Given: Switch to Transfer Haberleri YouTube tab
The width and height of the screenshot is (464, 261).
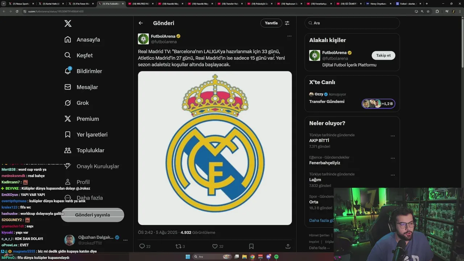Looking at the screenshot, I should [230, 4].
